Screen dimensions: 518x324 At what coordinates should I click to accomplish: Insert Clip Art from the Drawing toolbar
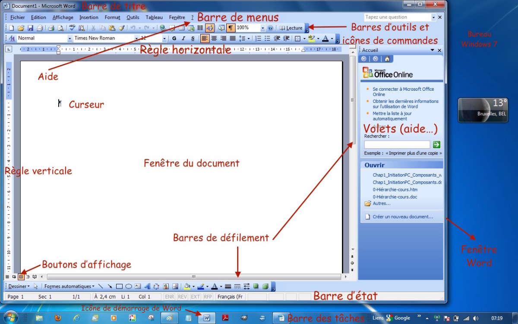click(x=166, y=286)
